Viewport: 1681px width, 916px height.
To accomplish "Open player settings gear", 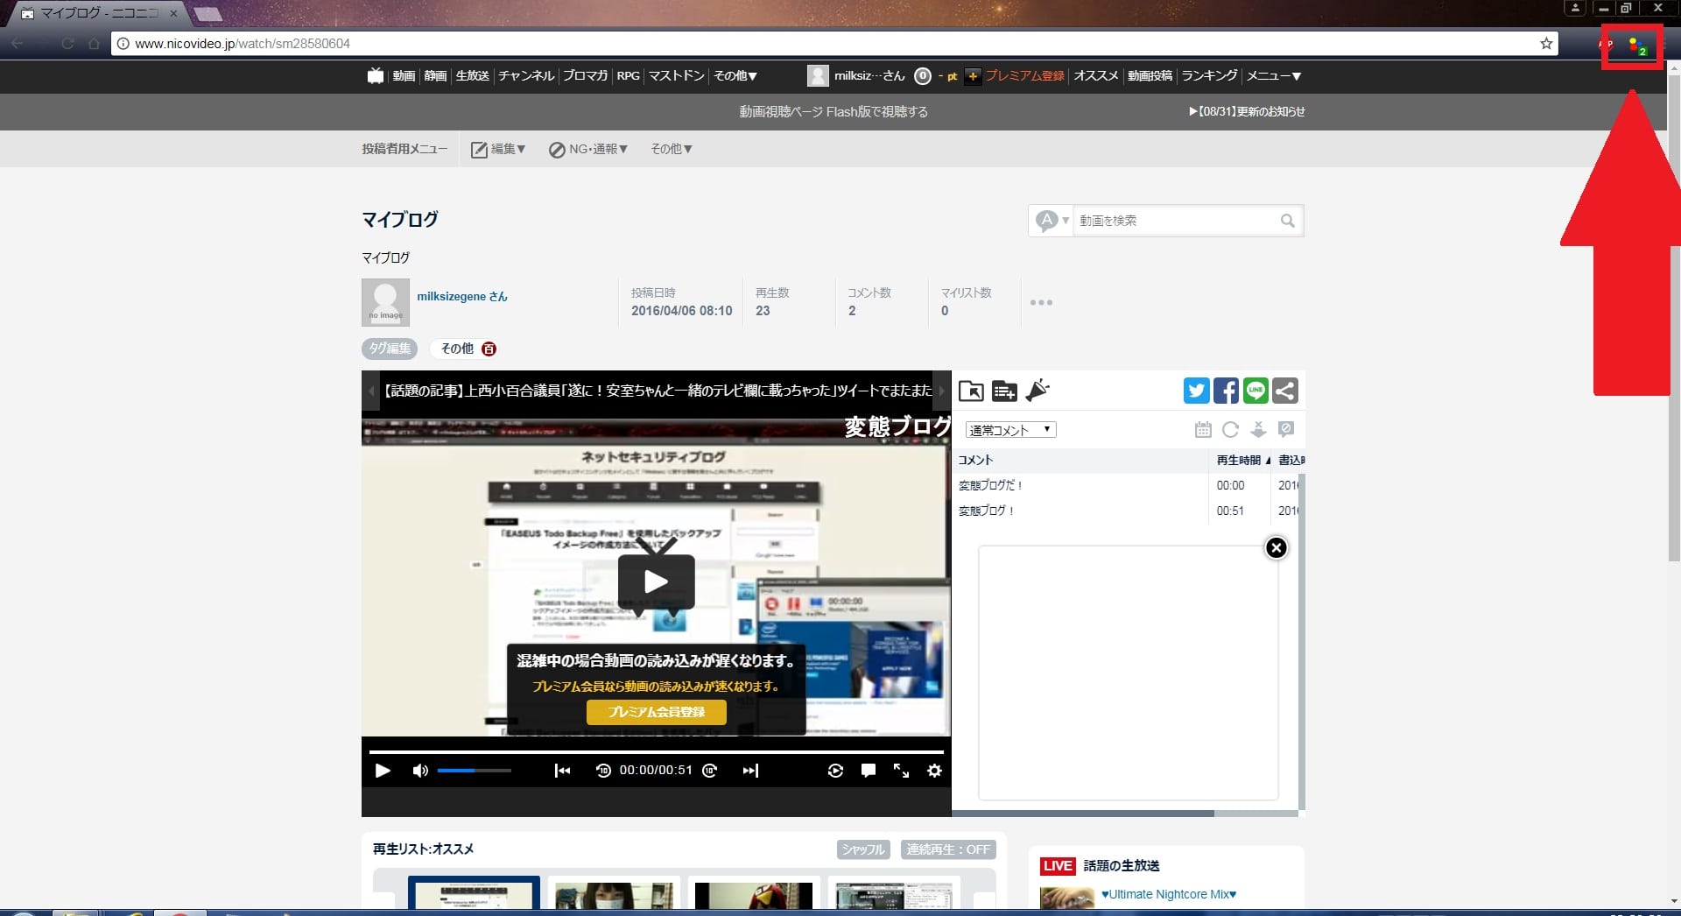I will click(x=934, y=771).
